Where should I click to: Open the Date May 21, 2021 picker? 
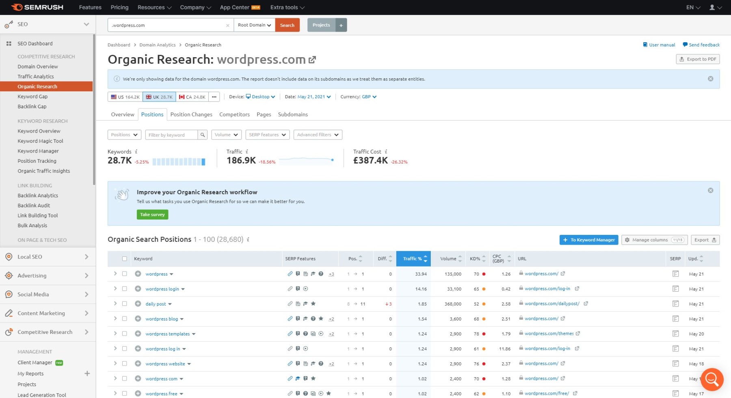click(314, 97)
